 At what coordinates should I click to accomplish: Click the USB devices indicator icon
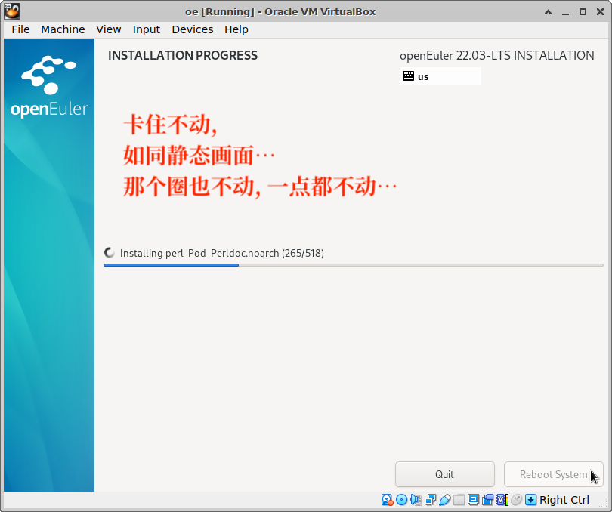tap(445, 500)
